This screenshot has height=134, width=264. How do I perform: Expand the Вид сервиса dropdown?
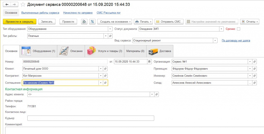click(215, 40)
